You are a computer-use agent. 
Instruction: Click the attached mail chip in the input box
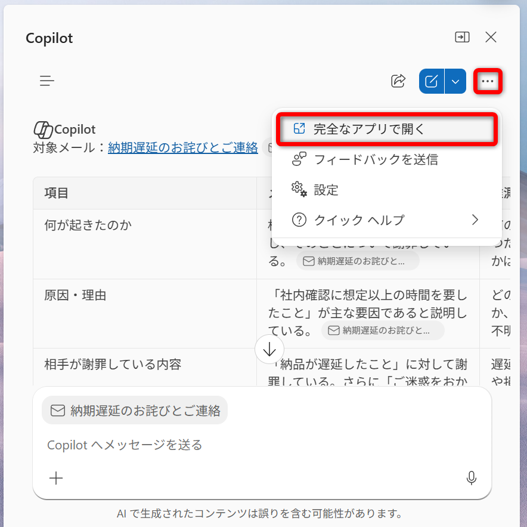tap(135, 410)
